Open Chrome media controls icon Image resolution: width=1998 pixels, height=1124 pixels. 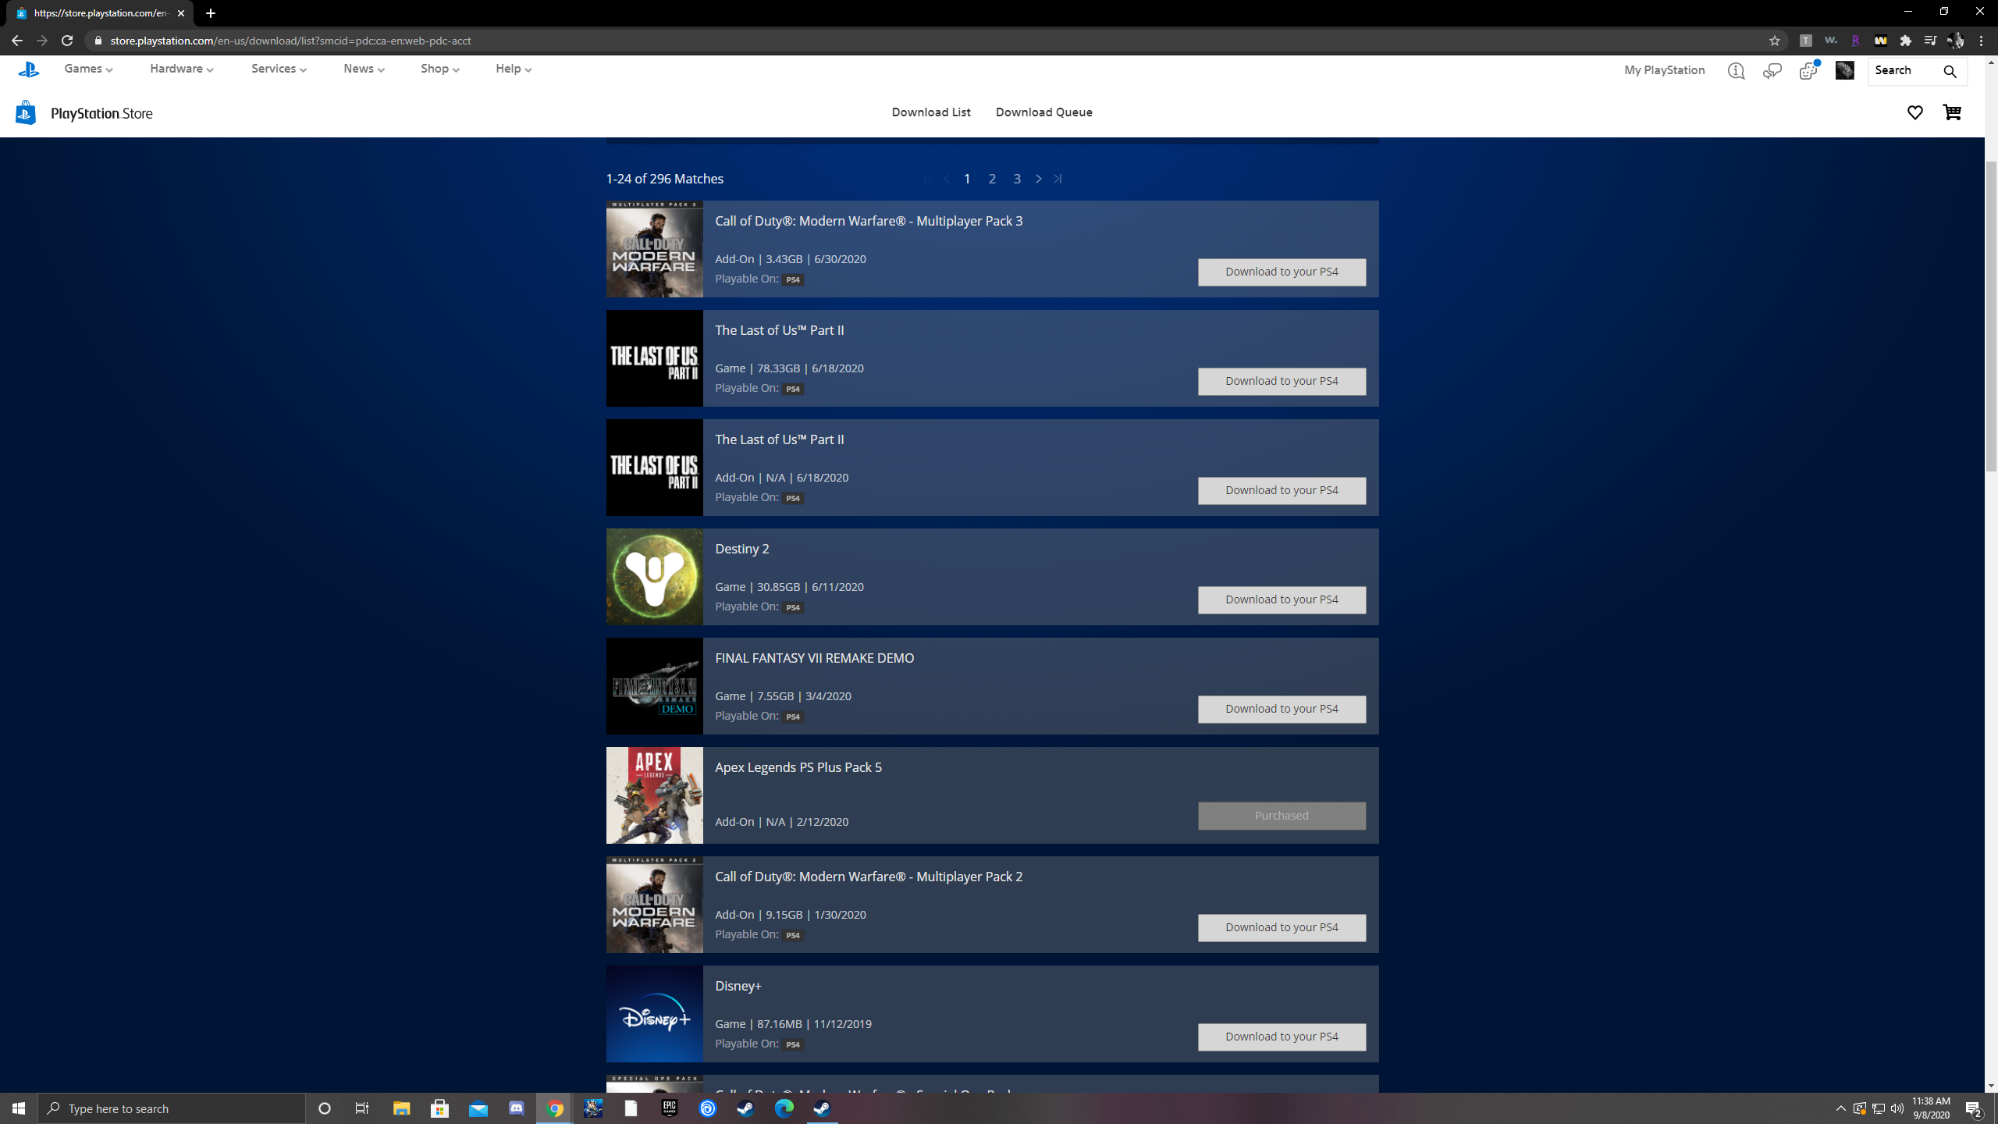click(x=1930, y=41)
